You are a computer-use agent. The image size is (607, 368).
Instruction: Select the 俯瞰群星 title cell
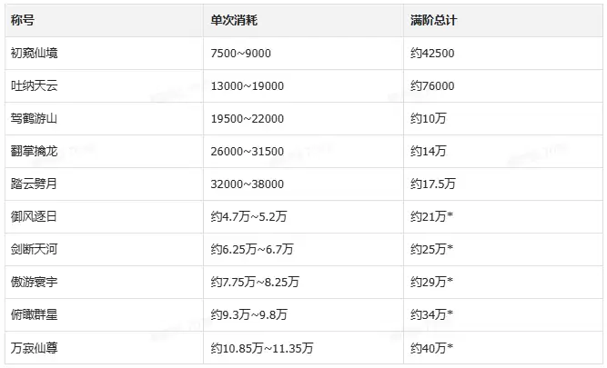coord(104,314)
